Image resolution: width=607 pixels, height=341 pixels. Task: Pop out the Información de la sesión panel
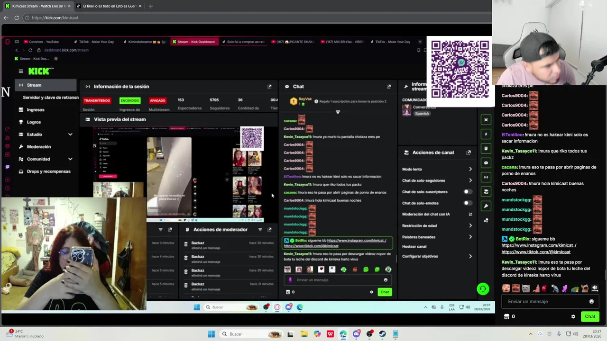269,86
